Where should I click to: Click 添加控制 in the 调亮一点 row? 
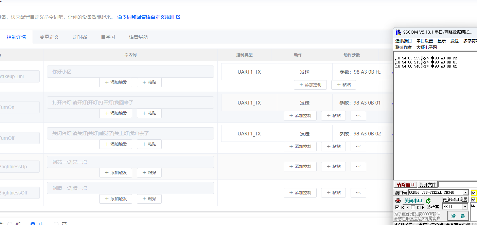[x=300, y=166]
